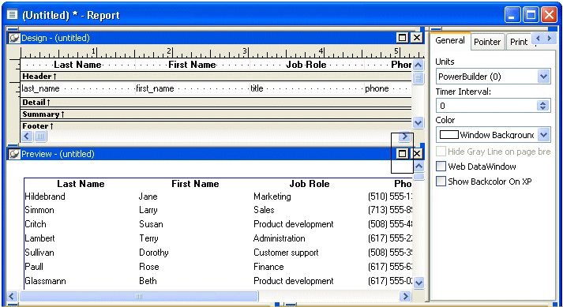This screenshot has width=563, height=307.
Task: Click Design pane scroll up arrow
Action: pos(418,66)
